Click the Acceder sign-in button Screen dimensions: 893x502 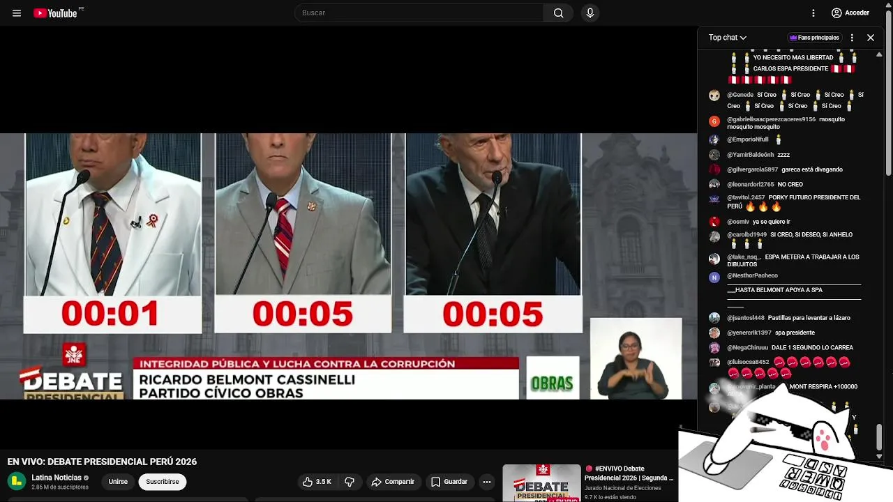[850, 13]
